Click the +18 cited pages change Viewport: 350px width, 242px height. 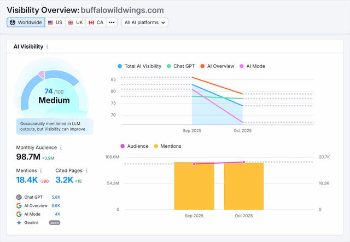(78, 181)
